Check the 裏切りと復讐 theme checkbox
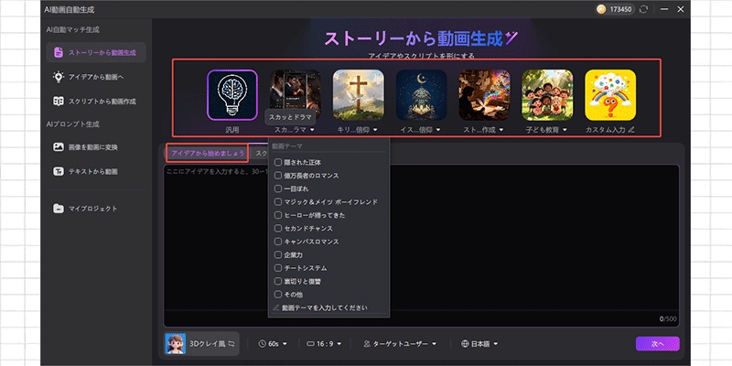732x366 pixels. [278, 282]
